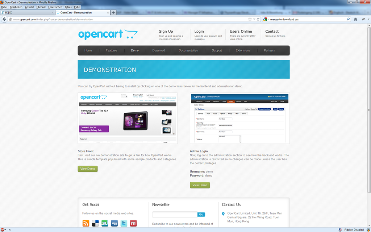The width and height of the screenshot is (371, 232).
Task: Open the Lesezeichen menu
Action: click(x=55, y=7)
